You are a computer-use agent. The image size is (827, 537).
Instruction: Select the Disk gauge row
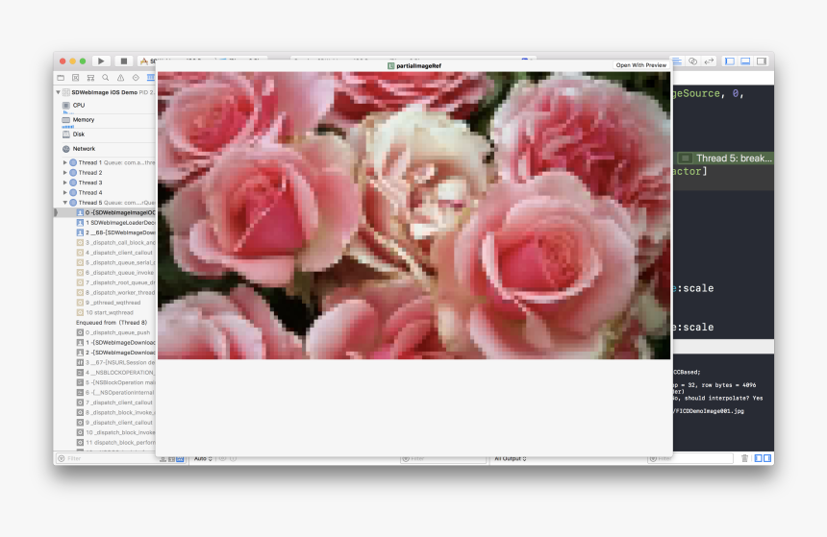click(x=105, y=134)
